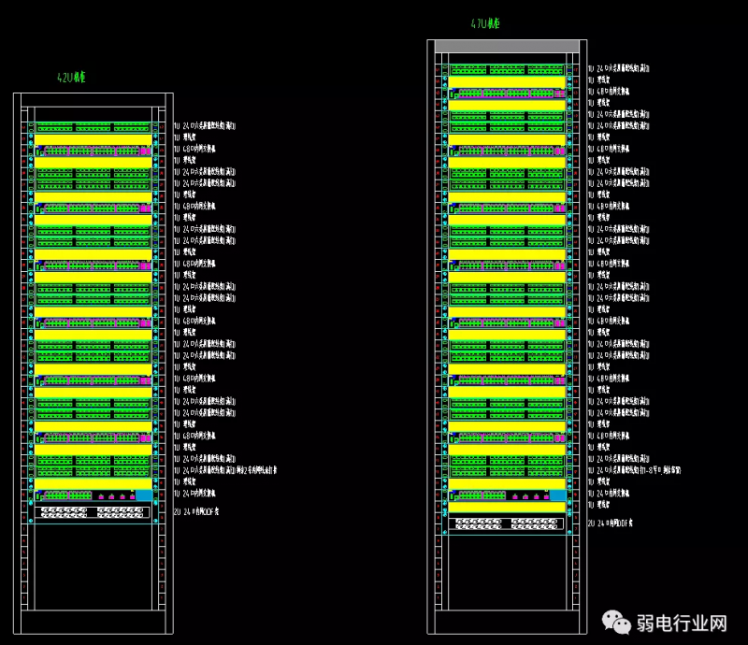
Task: Click the ODF text label beside the 42U rack
Action: click(x=200, y=512)
